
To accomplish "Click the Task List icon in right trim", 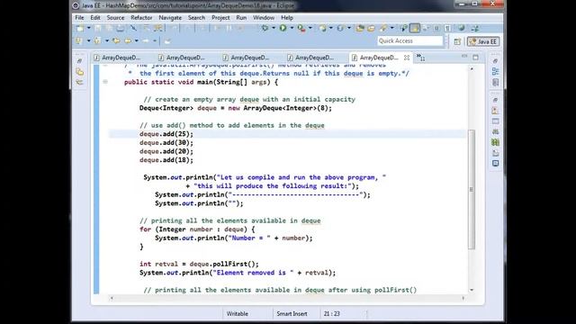I will click(x=495, y=82).
